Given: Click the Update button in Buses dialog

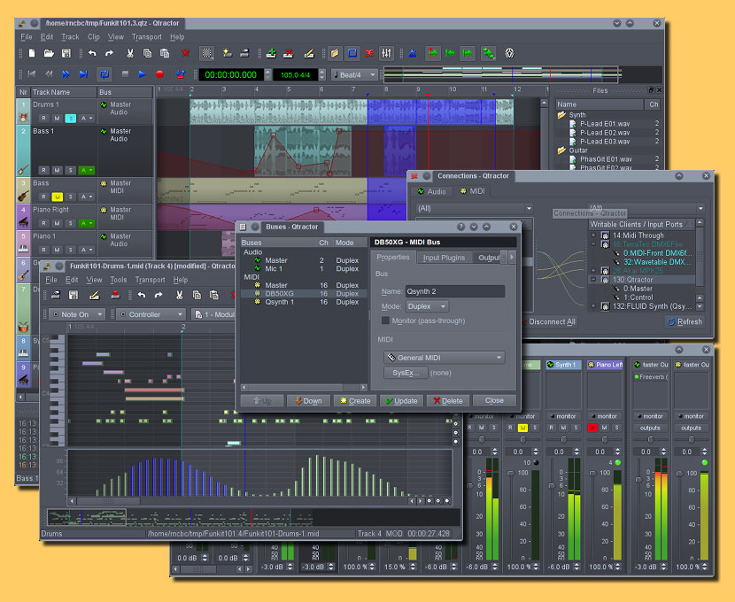Looking at the screenshot, I should (x=400, y=400).
